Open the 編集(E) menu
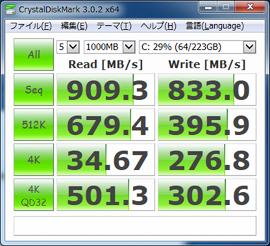The width and height of the screenshot is (270, 246). 74,26
